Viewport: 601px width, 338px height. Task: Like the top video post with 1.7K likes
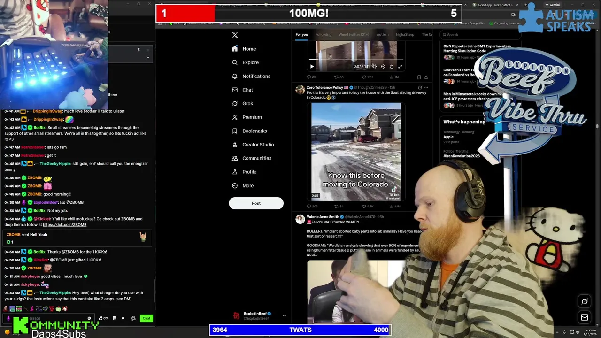click(367, 77)
